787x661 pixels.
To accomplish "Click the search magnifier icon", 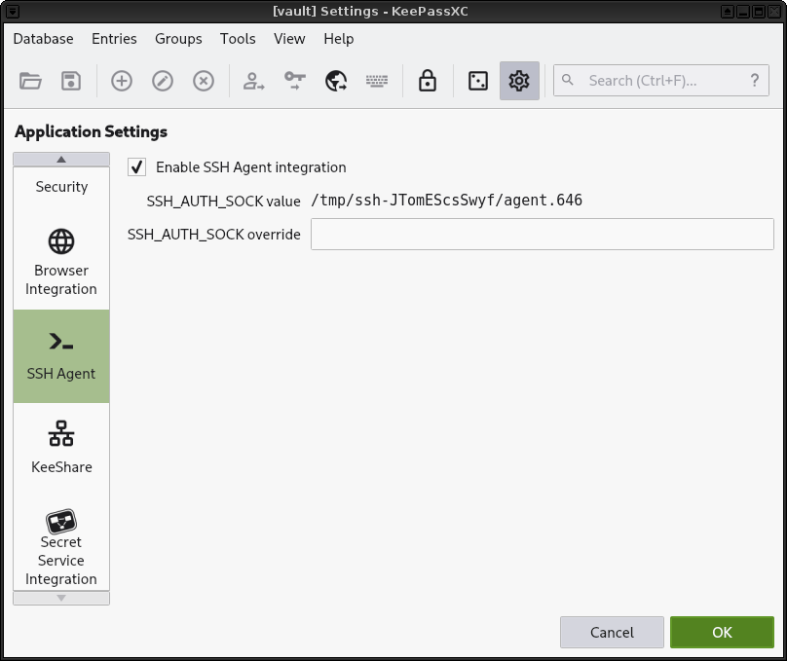I will pos(568,80).
